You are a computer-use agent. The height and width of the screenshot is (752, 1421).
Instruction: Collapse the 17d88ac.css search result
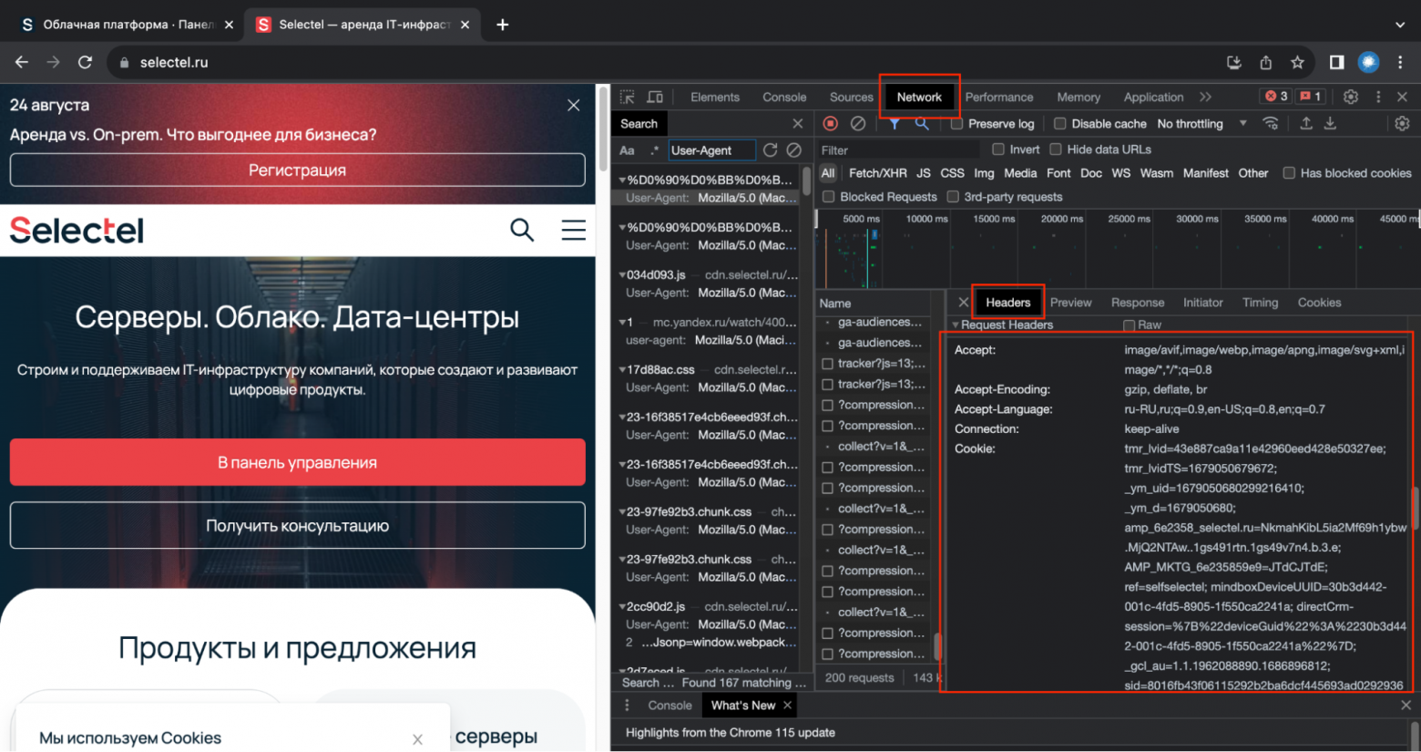tap(622, 369)
